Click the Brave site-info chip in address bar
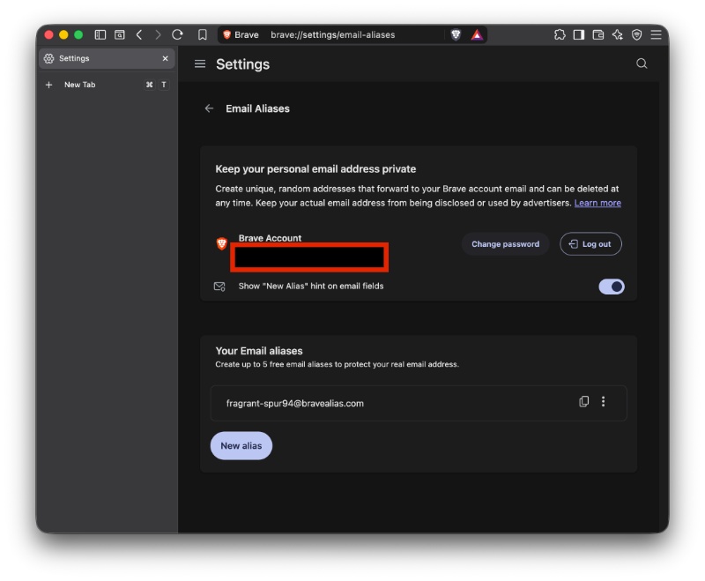Image resolution: width=705 pixels, height=581 pixels. 241,34
